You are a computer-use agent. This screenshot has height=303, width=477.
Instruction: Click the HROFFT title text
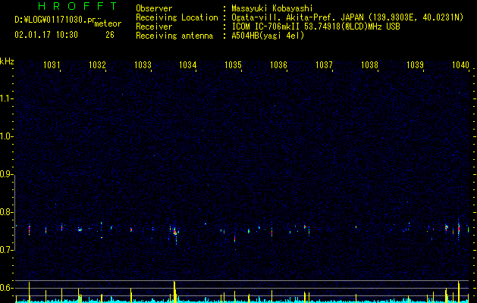tap(77, 6)
